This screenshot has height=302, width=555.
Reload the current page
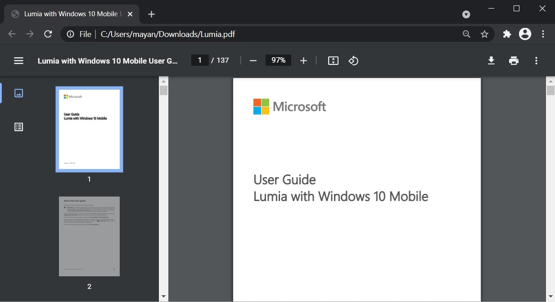coord(48,34)
